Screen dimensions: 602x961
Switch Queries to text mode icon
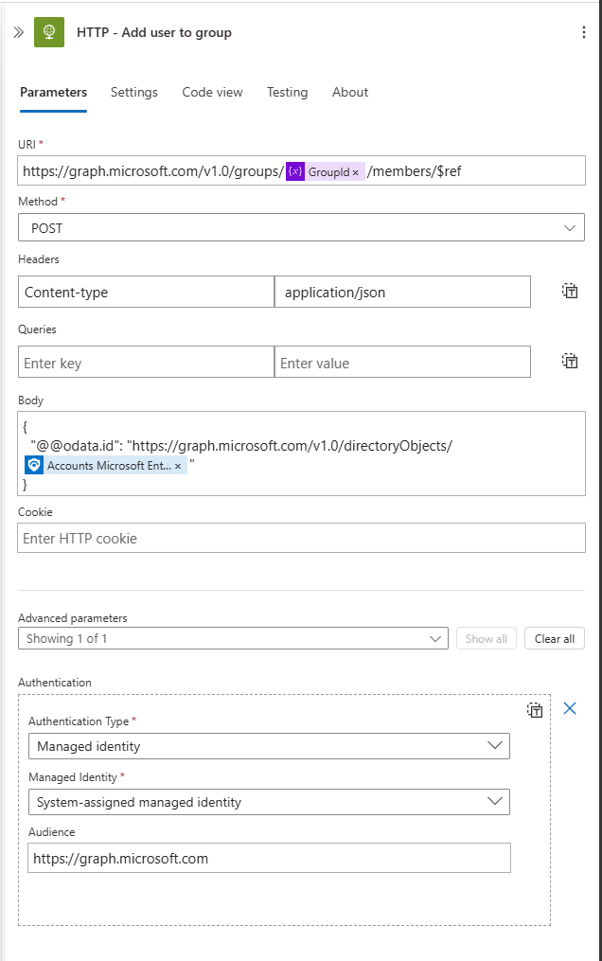point(570,361)
